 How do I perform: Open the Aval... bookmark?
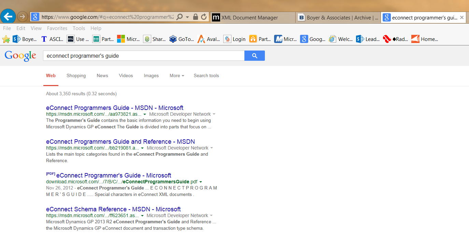[x=209, y=39]
